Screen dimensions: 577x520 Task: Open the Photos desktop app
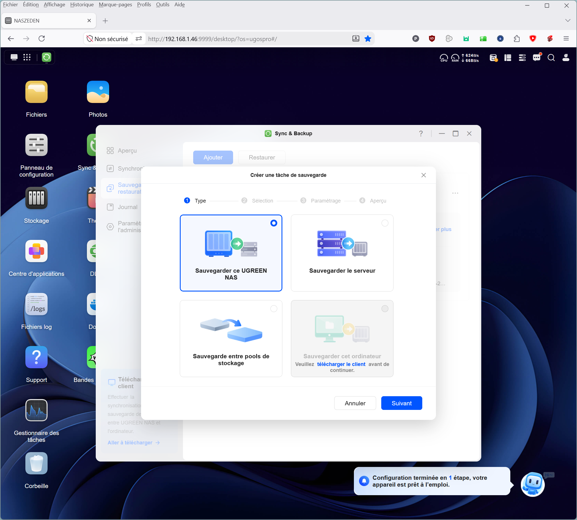[x=98, y=92]
